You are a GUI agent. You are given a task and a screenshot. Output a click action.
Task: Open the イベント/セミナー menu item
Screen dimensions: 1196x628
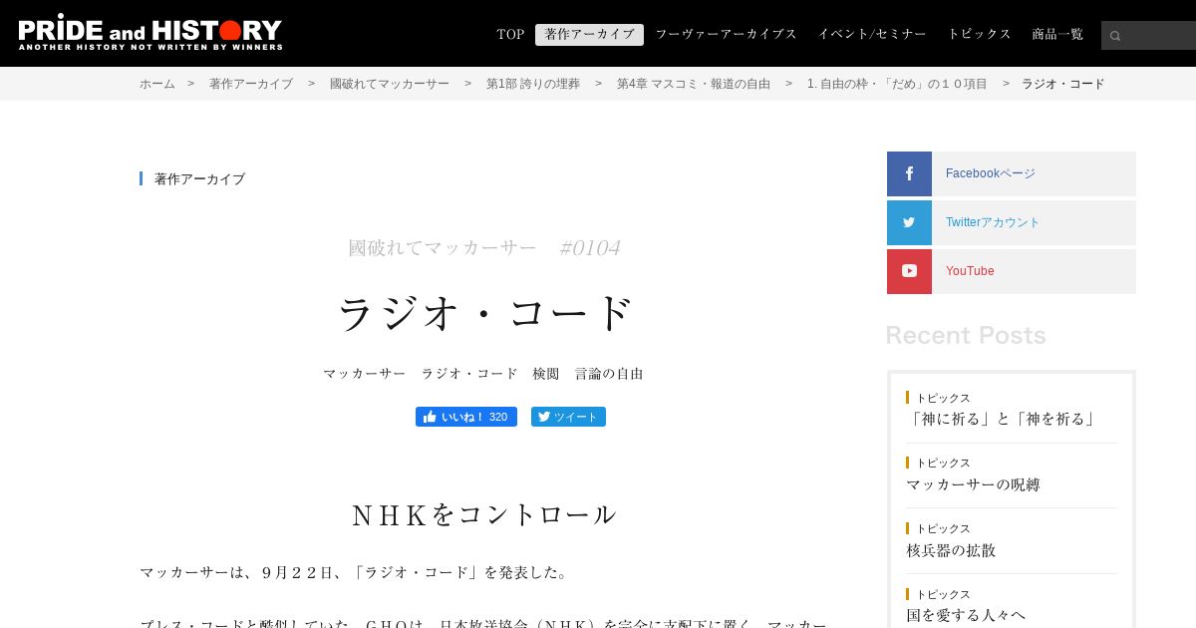click(872, 35)
